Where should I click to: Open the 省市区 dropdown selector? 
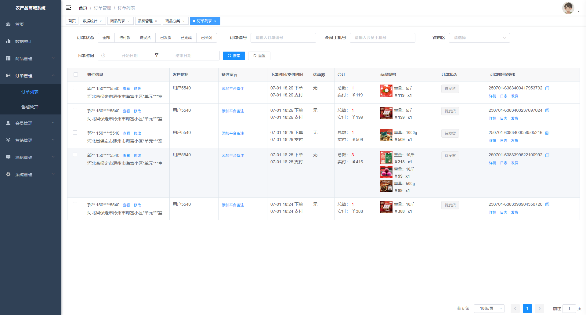[x=479, y=38]
